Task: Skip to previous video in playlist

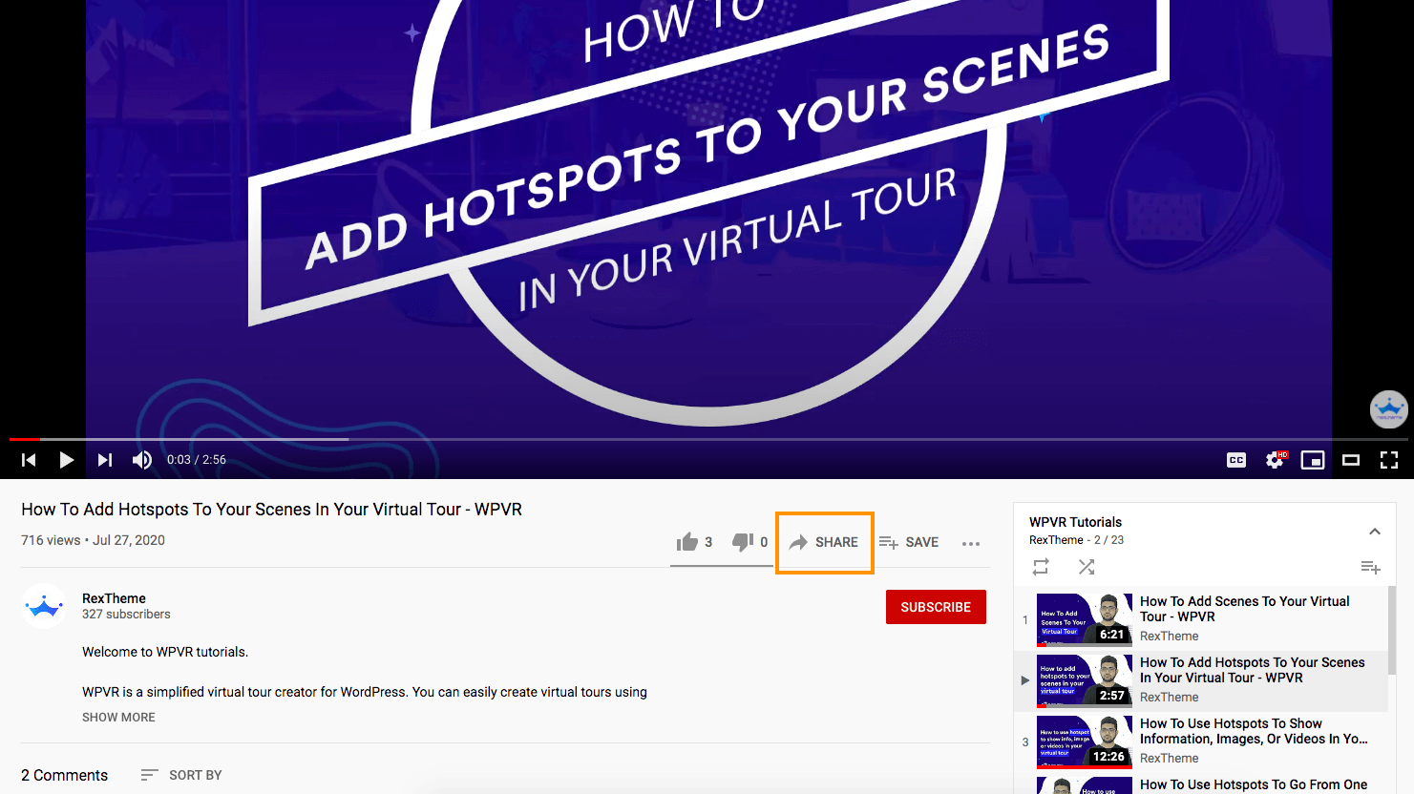Action: coord(29,460)
